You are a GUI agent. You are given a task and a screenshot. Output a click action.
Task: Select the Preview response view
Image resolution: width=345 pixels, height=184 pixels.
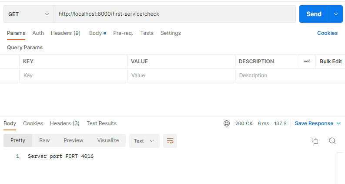coord(74,140)
